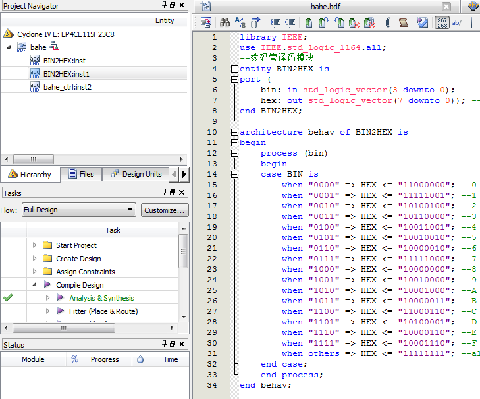Open the window docking toolbar icon
480x399 pixels.
click(205, 22)
